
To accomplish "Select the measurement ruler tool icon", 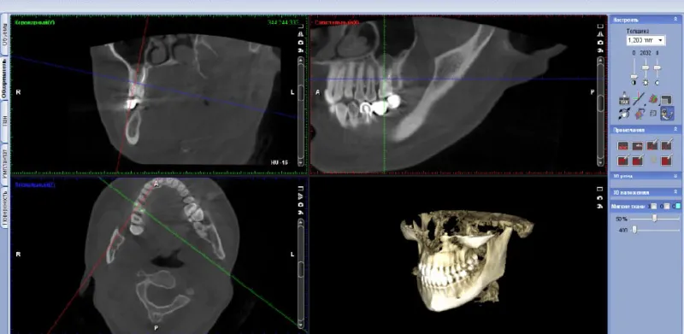I will tap(624, 98).
